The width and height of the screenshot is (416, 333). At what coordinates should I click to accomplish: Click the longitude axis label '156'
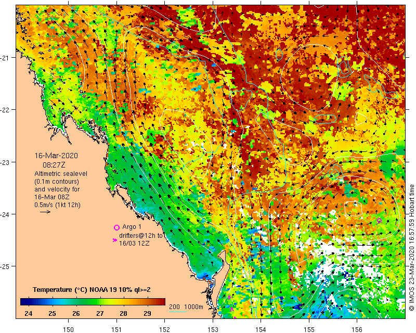pos(357,329)
